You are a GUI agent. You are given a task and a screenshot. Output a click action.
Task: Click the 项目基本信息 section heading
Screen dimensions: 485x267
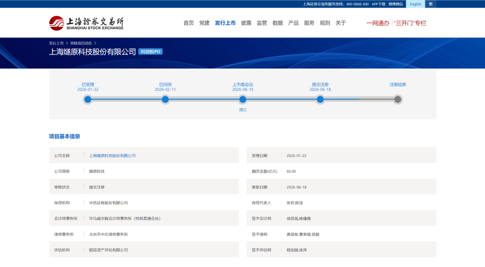(x=64, y=136)
